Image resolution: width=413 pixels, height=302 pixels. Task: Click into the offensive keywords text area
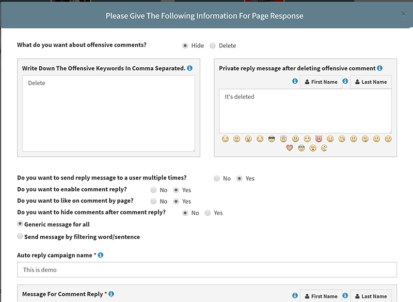[x=108, y=113]
